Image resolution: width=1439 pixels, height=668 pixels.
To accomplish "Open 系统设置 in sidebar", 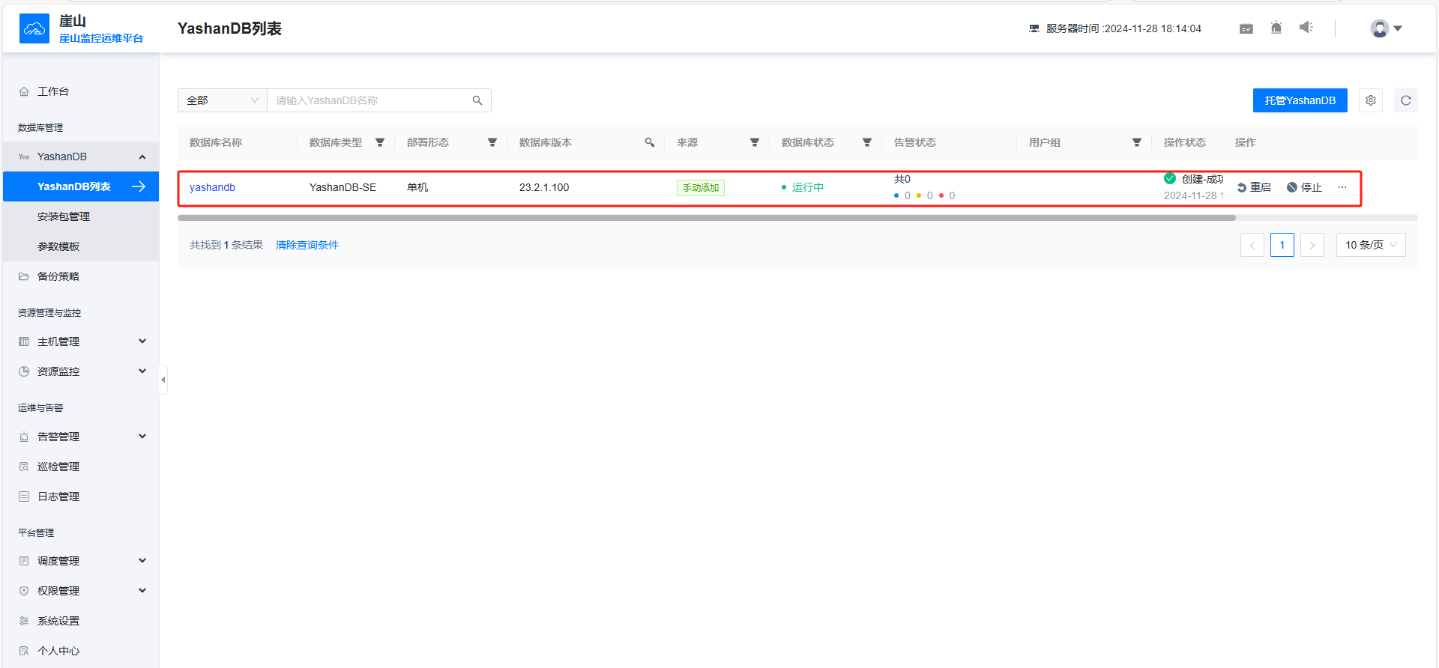I will (x=81, y=621).
